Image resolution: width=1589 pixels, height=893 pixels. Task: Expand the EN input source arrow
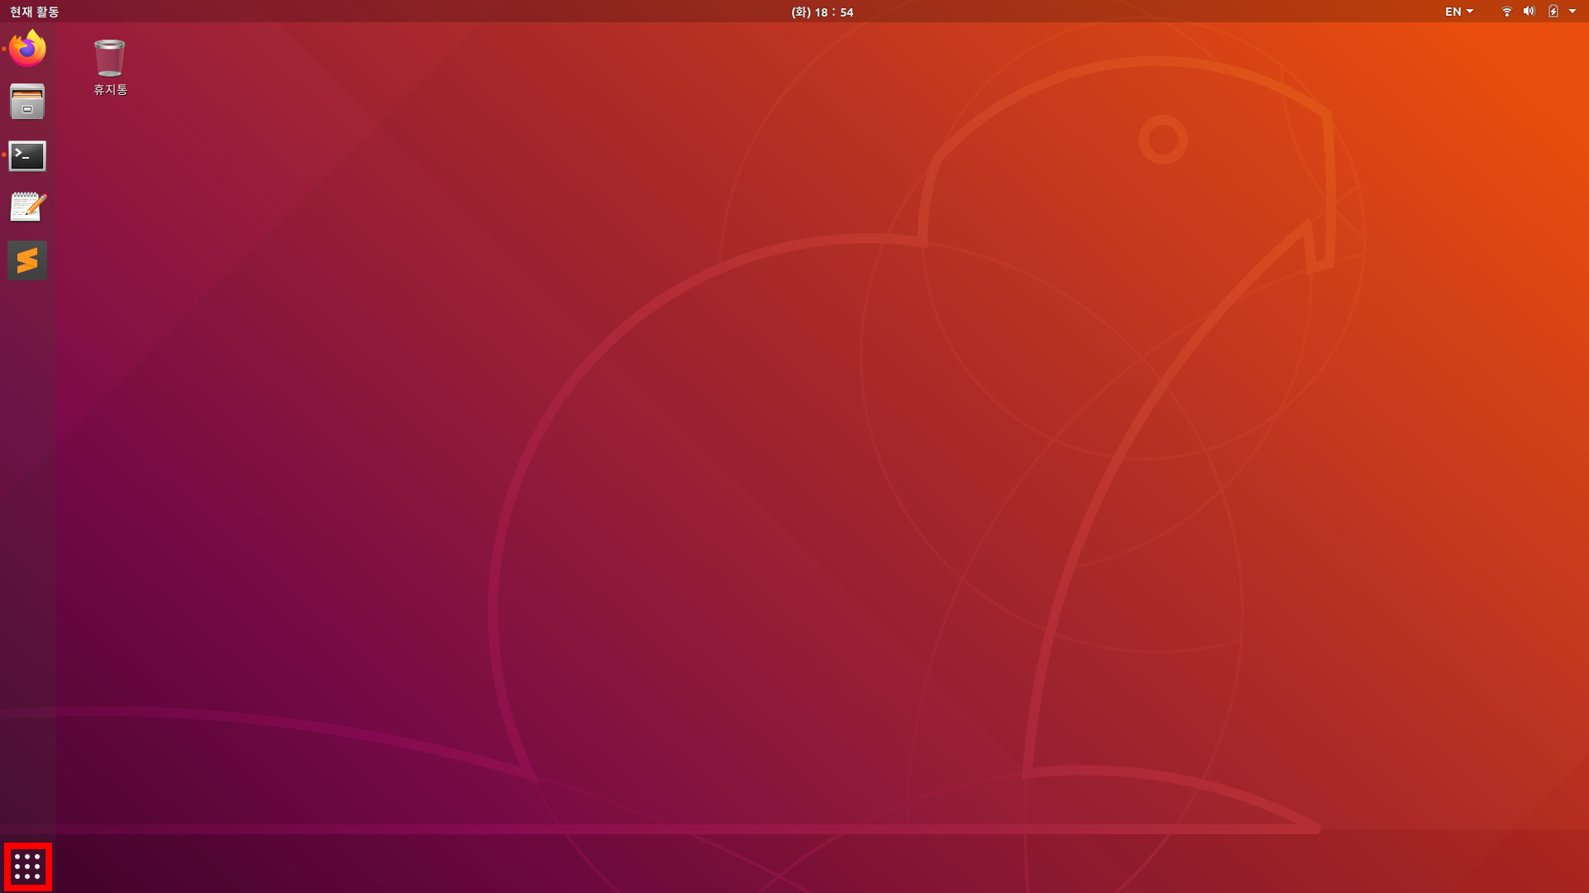coord(1470,12)
